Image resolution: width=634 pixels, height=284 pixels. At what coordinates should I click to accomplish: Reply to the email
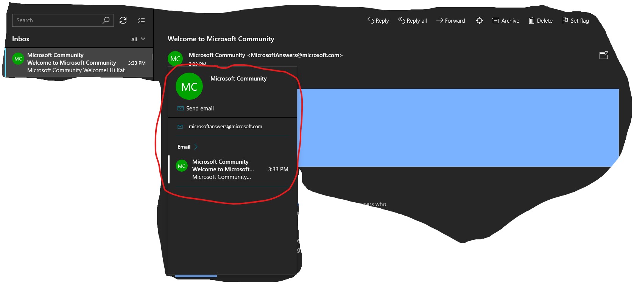pos(378,21)
